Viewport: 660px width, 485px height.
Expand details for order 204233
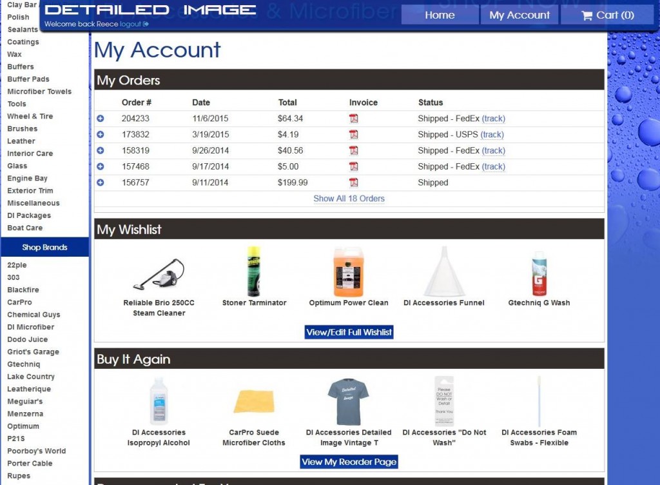tap(101, 119)
